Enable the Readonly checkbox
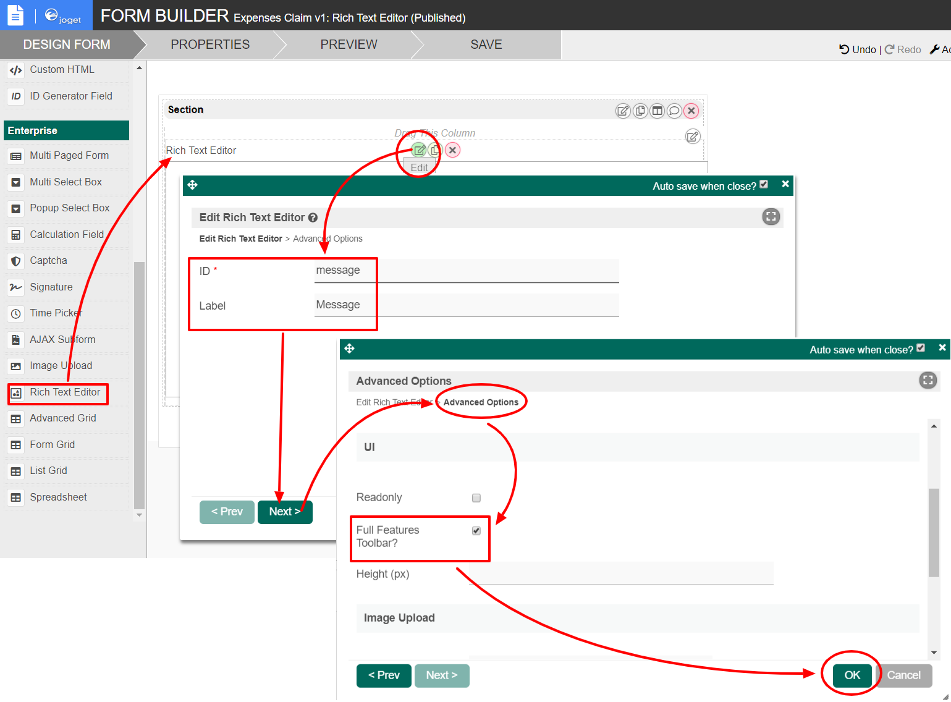Image resolution: width=951 pixels, height=702 pixels. pyautogui.click(x=476, y=498)
